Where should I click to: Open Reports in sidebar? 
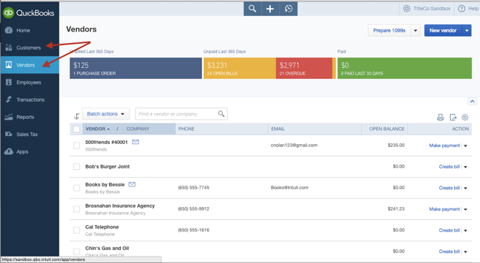point(25,117)
